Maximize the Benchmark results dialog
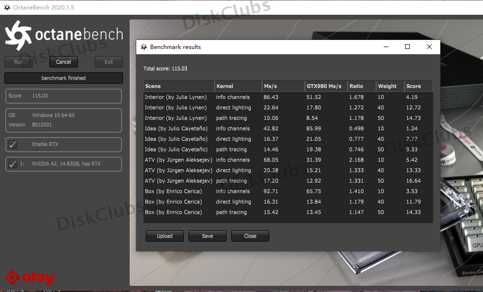 pos(407,47)
